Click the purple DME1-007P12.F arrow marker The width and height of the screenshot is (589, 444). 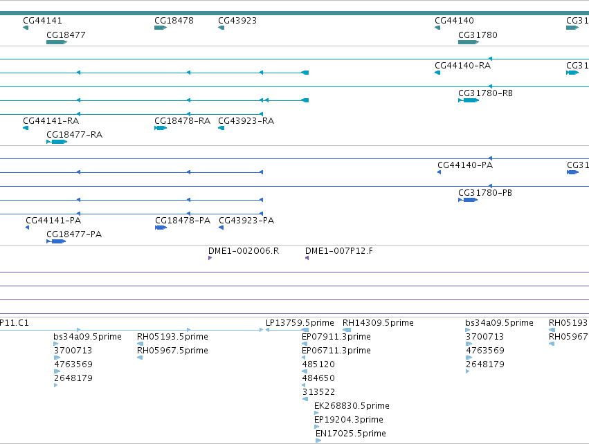click(x=307, y=258)
